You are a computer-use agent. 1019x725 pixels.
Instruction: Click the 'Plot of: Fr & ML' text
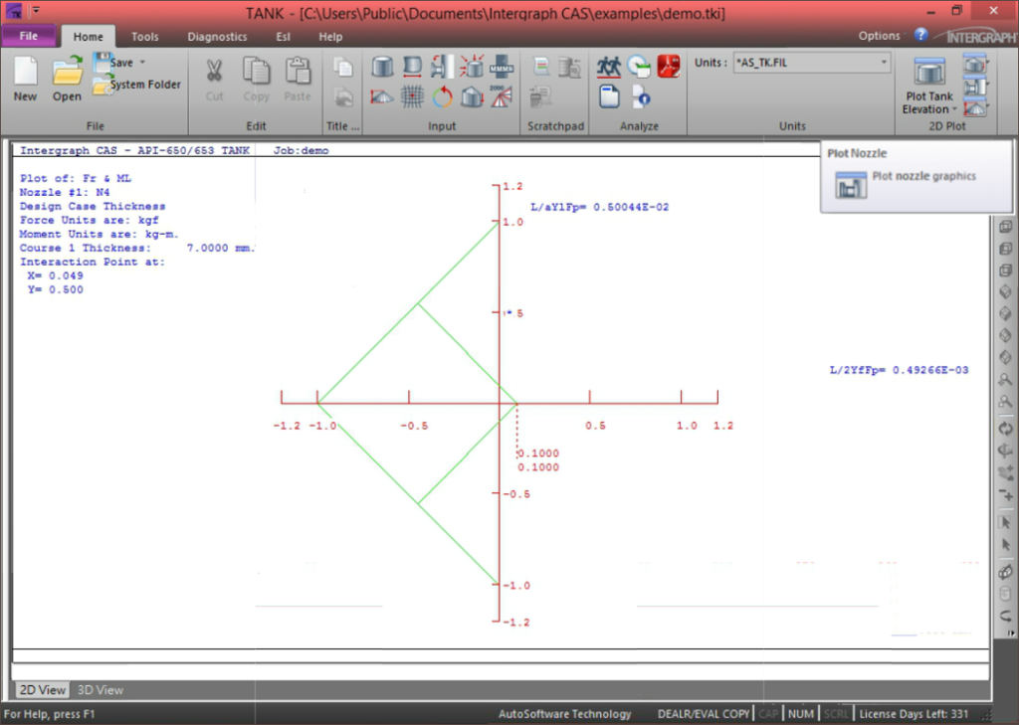coord(75,178)
